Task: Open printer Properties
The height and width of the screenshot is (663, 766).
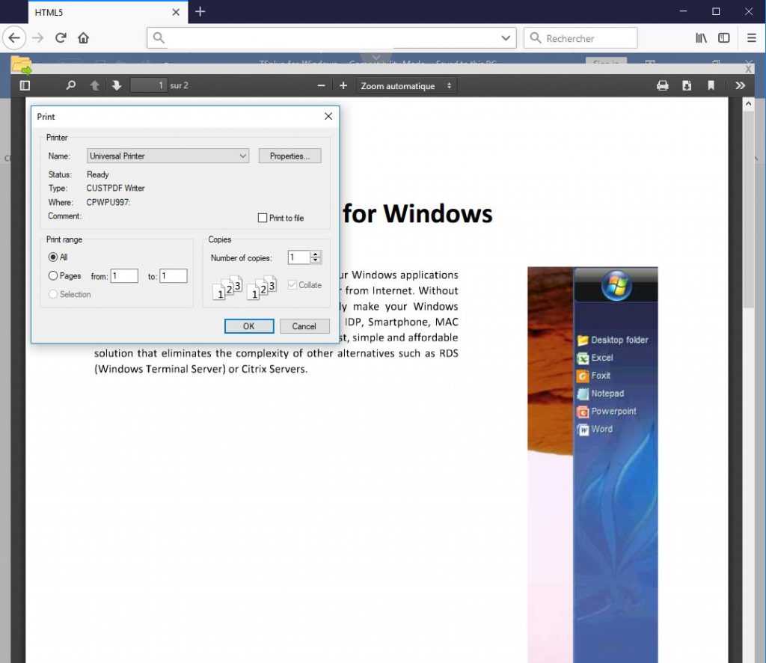Action: tap(289, 156)
